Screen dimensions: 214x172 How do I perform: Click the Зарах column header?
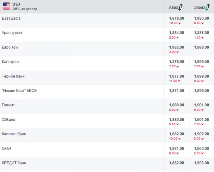pyautogui.click(x=199, y=7)
